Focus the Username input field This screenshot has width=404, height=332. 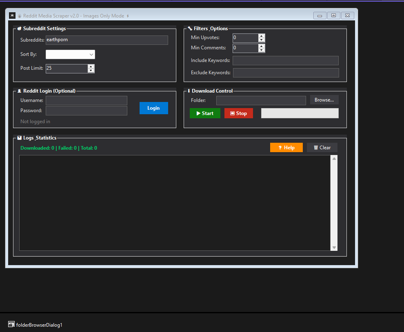86,100
